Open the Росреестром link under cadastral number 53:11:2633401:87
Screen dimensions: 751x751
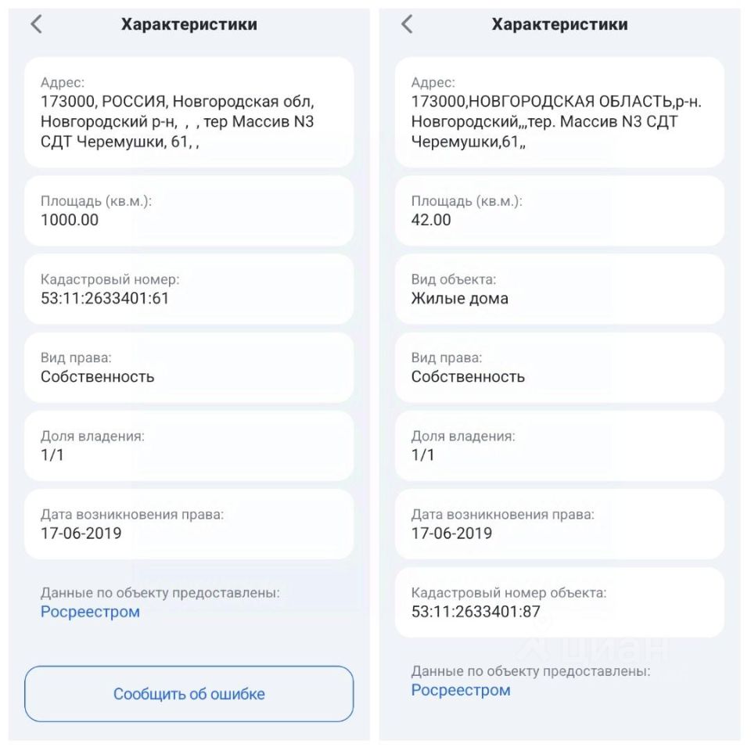click(461, 690)
